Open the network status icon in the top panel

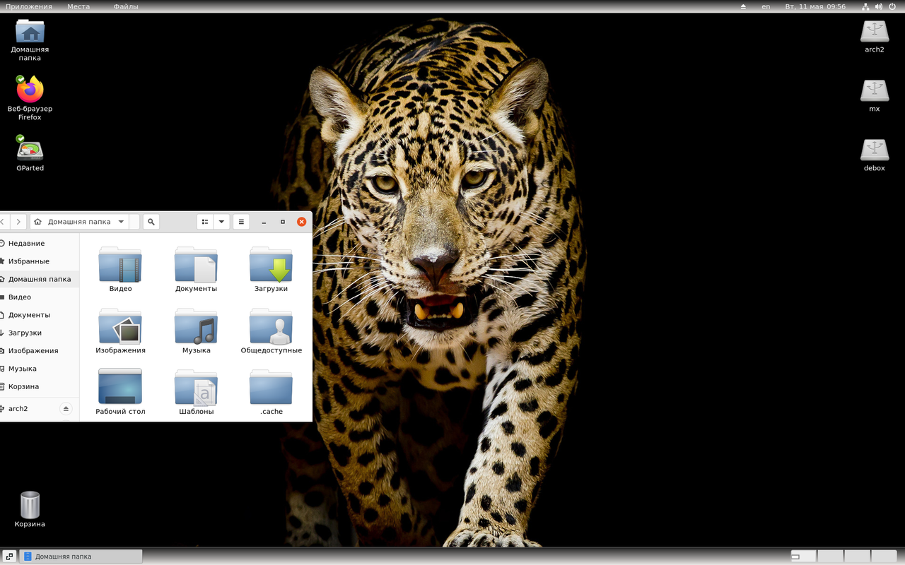click(865, 6)
